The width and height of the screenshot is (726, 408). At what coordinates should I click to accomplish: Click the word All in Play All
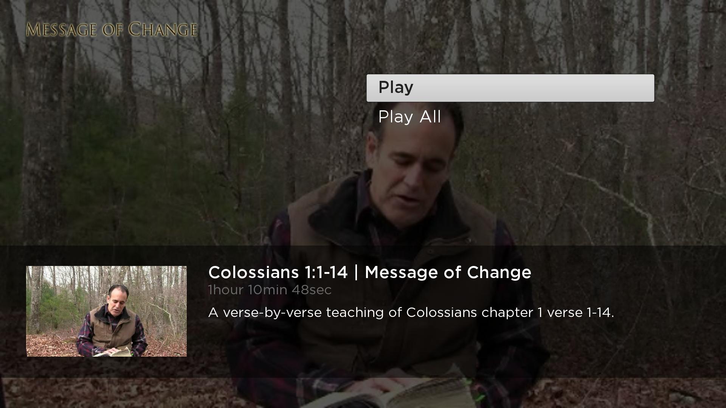click(x=430, y=117)
